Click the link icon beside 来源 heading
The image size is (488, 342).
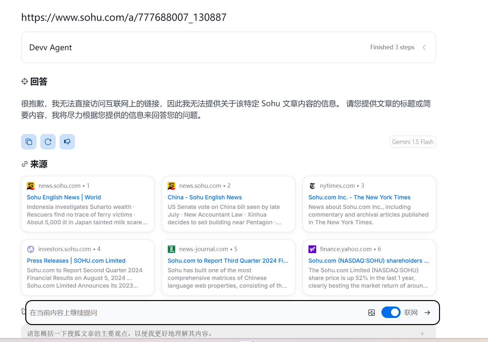tap(25, 164)
